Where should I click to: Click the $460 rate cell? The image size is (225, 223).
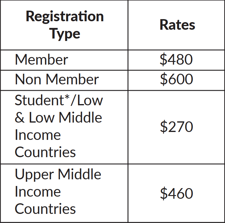[x=176, y=194]
